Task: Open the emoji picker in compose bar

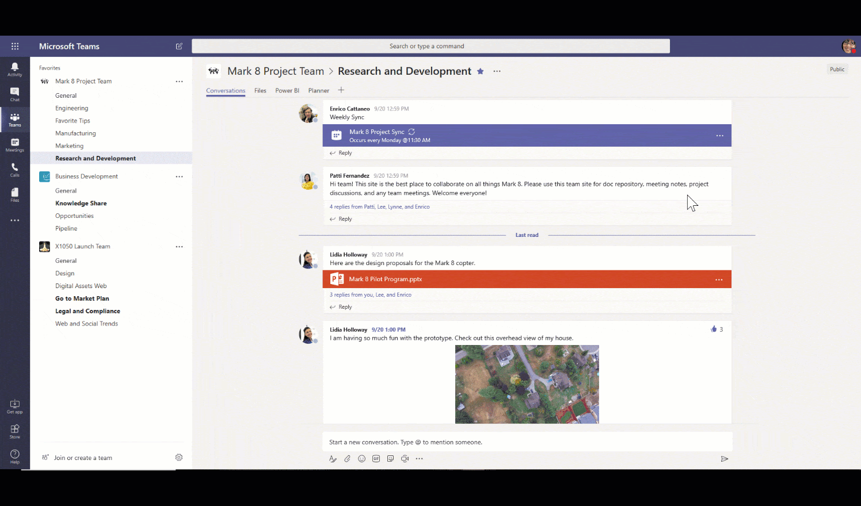Action: click(361, 459)
